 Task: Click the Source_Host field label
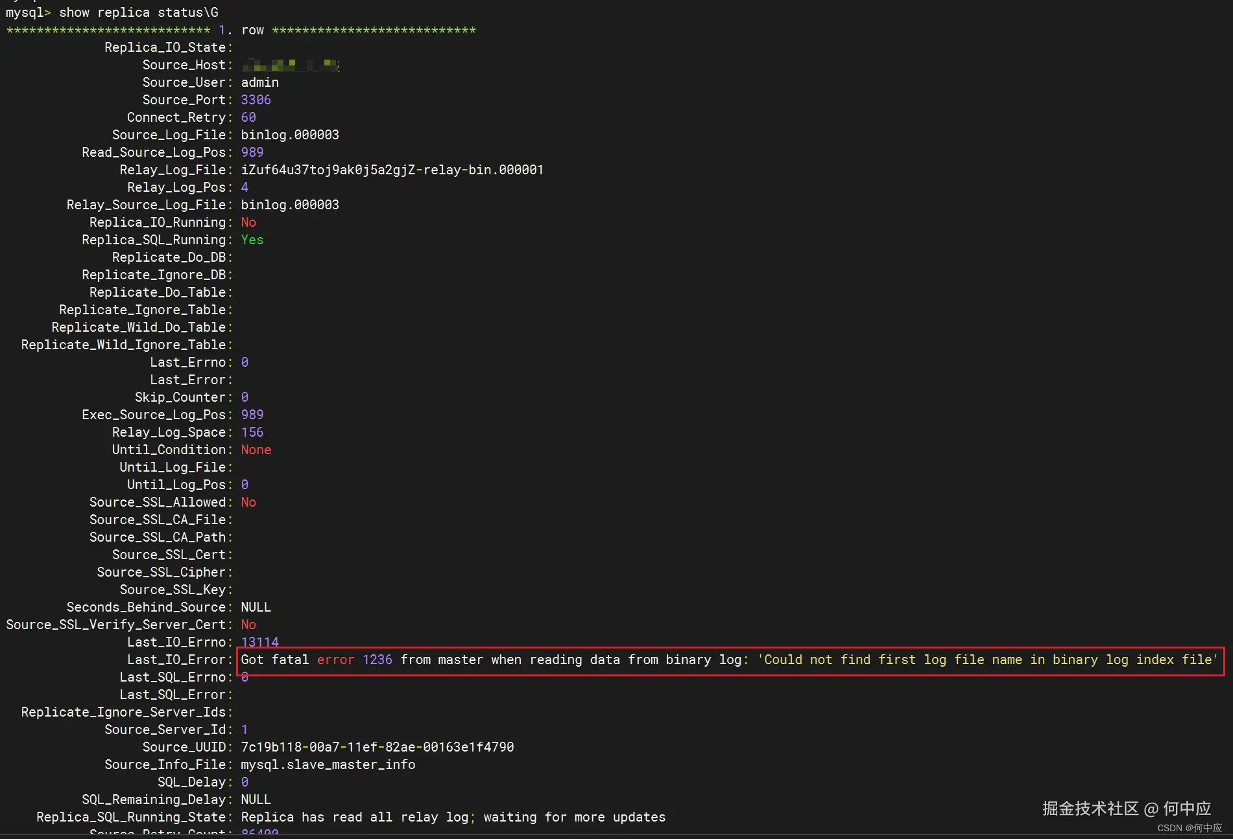187,65
